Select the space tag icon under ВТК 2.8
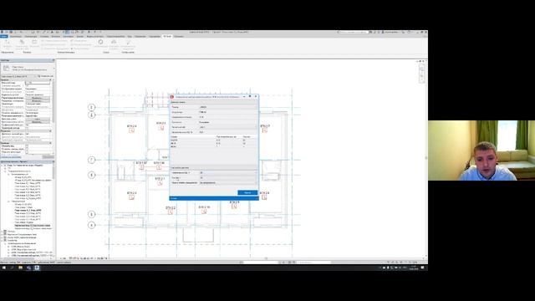Viewport: 535px width, 301px height. [264, 197]
